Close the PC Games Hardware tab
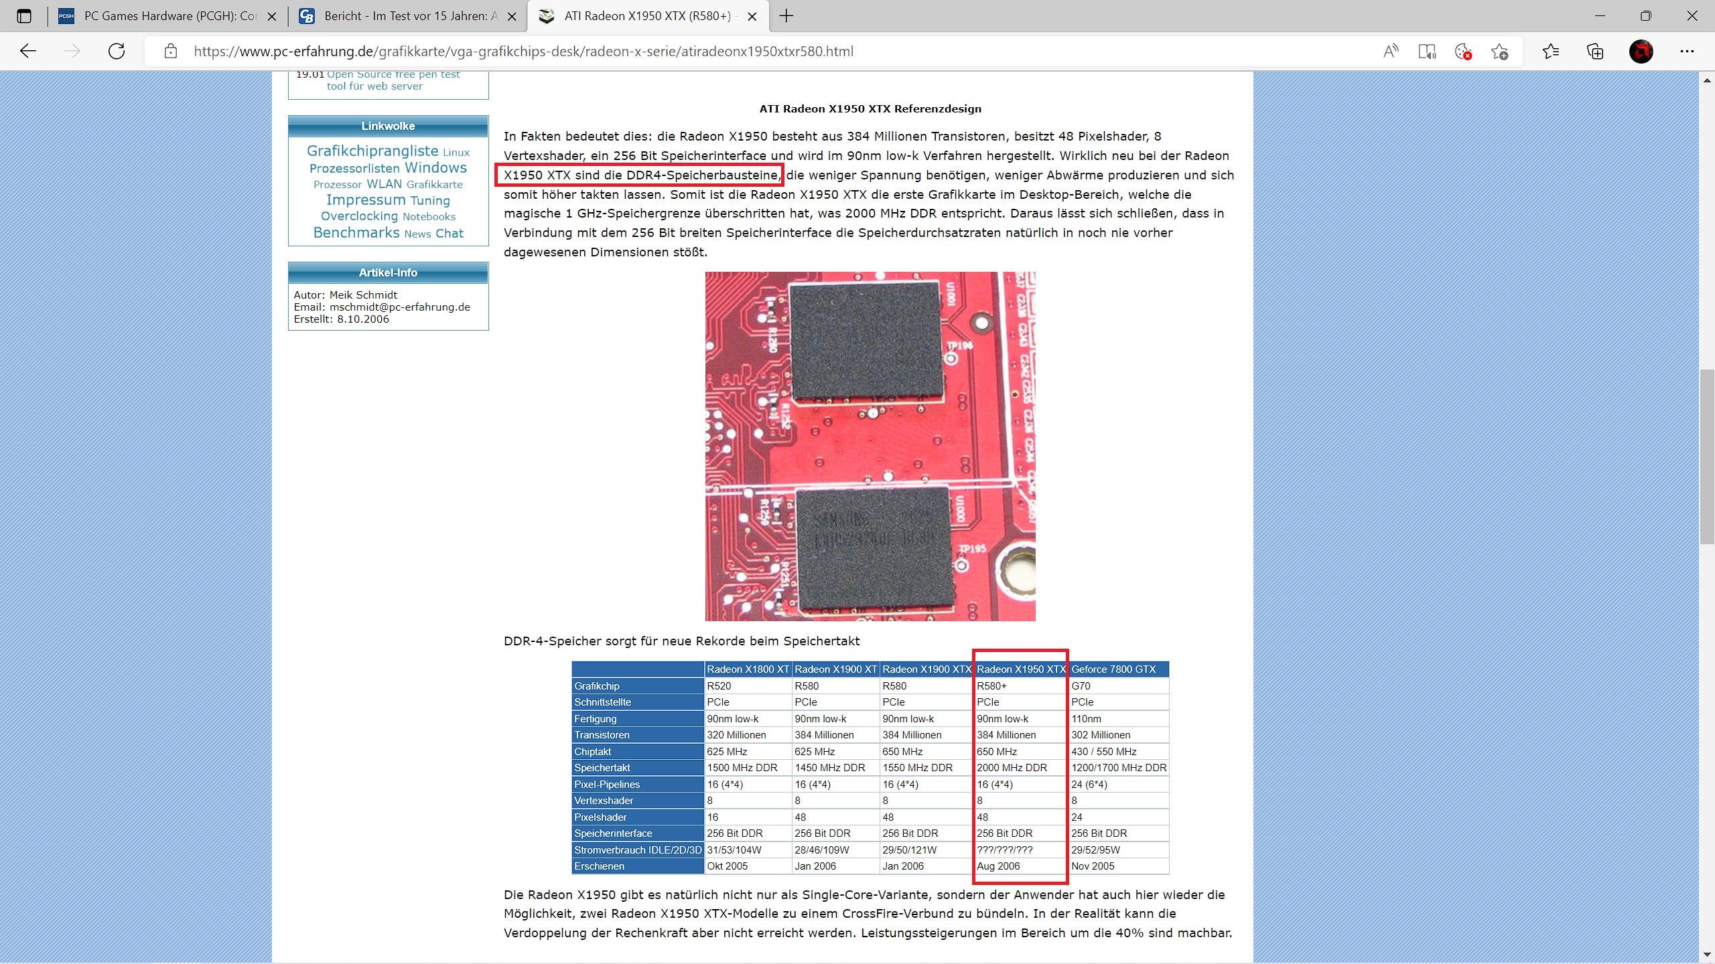The height and width of the screenshot is (964, 1715). (272, 16)
